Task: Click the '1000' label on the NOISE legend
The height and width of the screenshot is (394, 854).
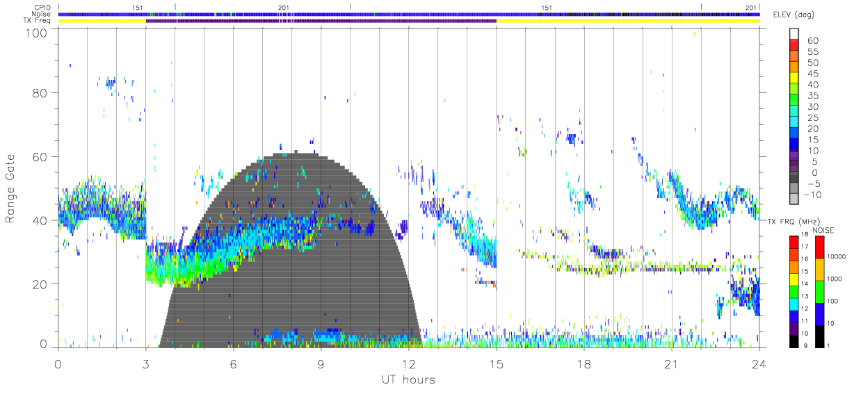Action: pos(836,280)
